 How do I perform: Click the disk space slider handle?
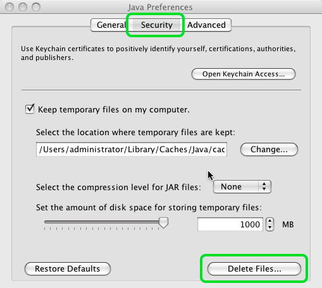(163, 223)
